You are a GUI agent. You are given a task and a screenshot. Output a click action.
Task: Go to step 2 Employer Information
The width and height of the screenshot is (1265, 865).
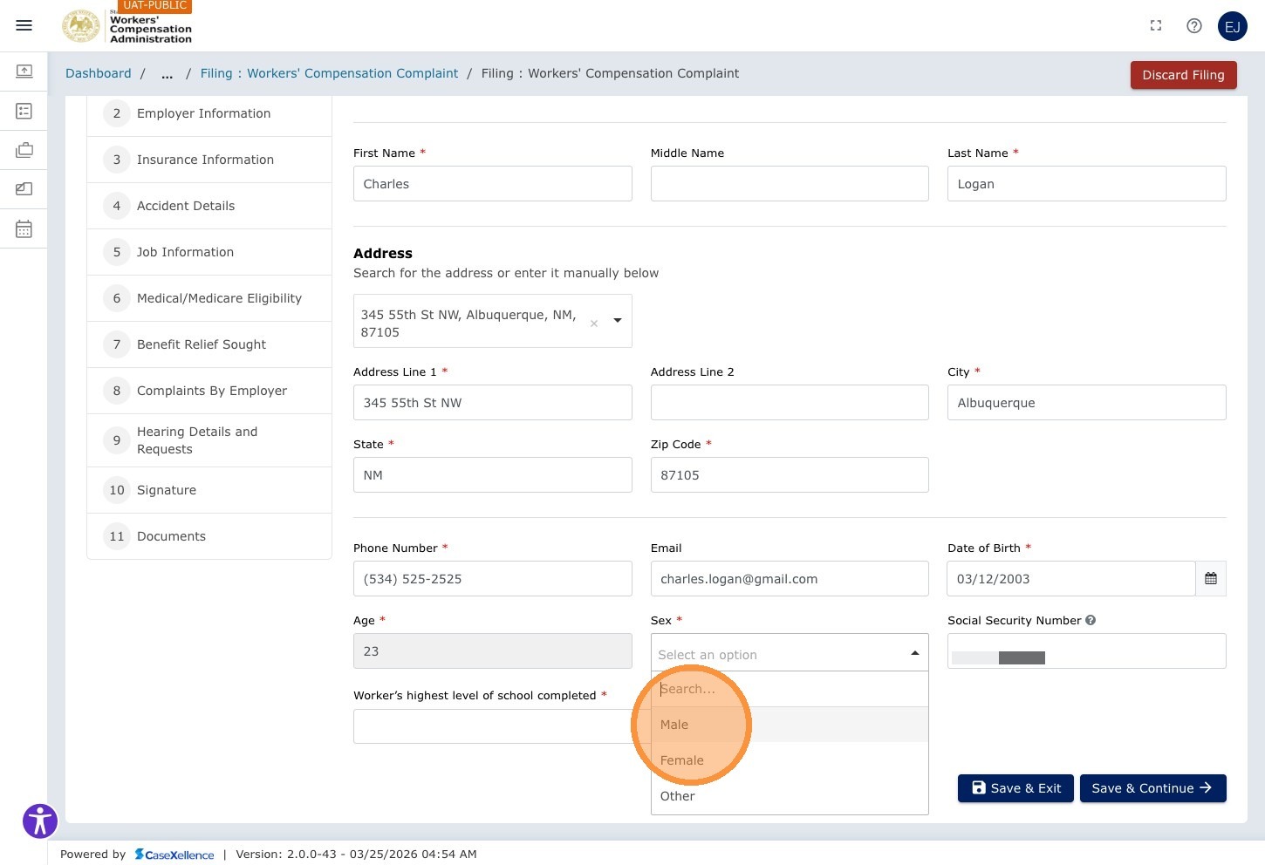209,113
